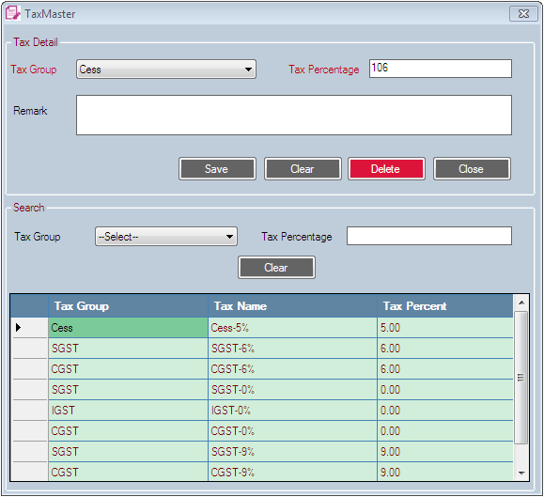Select the row pointer arrow beside Cess
Screen dimensions: 544x497
coord(18,327)
